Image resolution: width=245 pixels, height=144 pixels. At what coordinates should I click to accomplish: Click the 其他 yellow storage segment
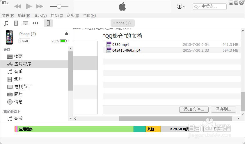pos(153,129)
